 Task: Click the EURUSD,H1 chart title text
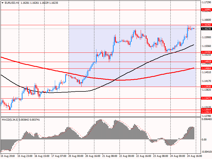tap(12, 3)
